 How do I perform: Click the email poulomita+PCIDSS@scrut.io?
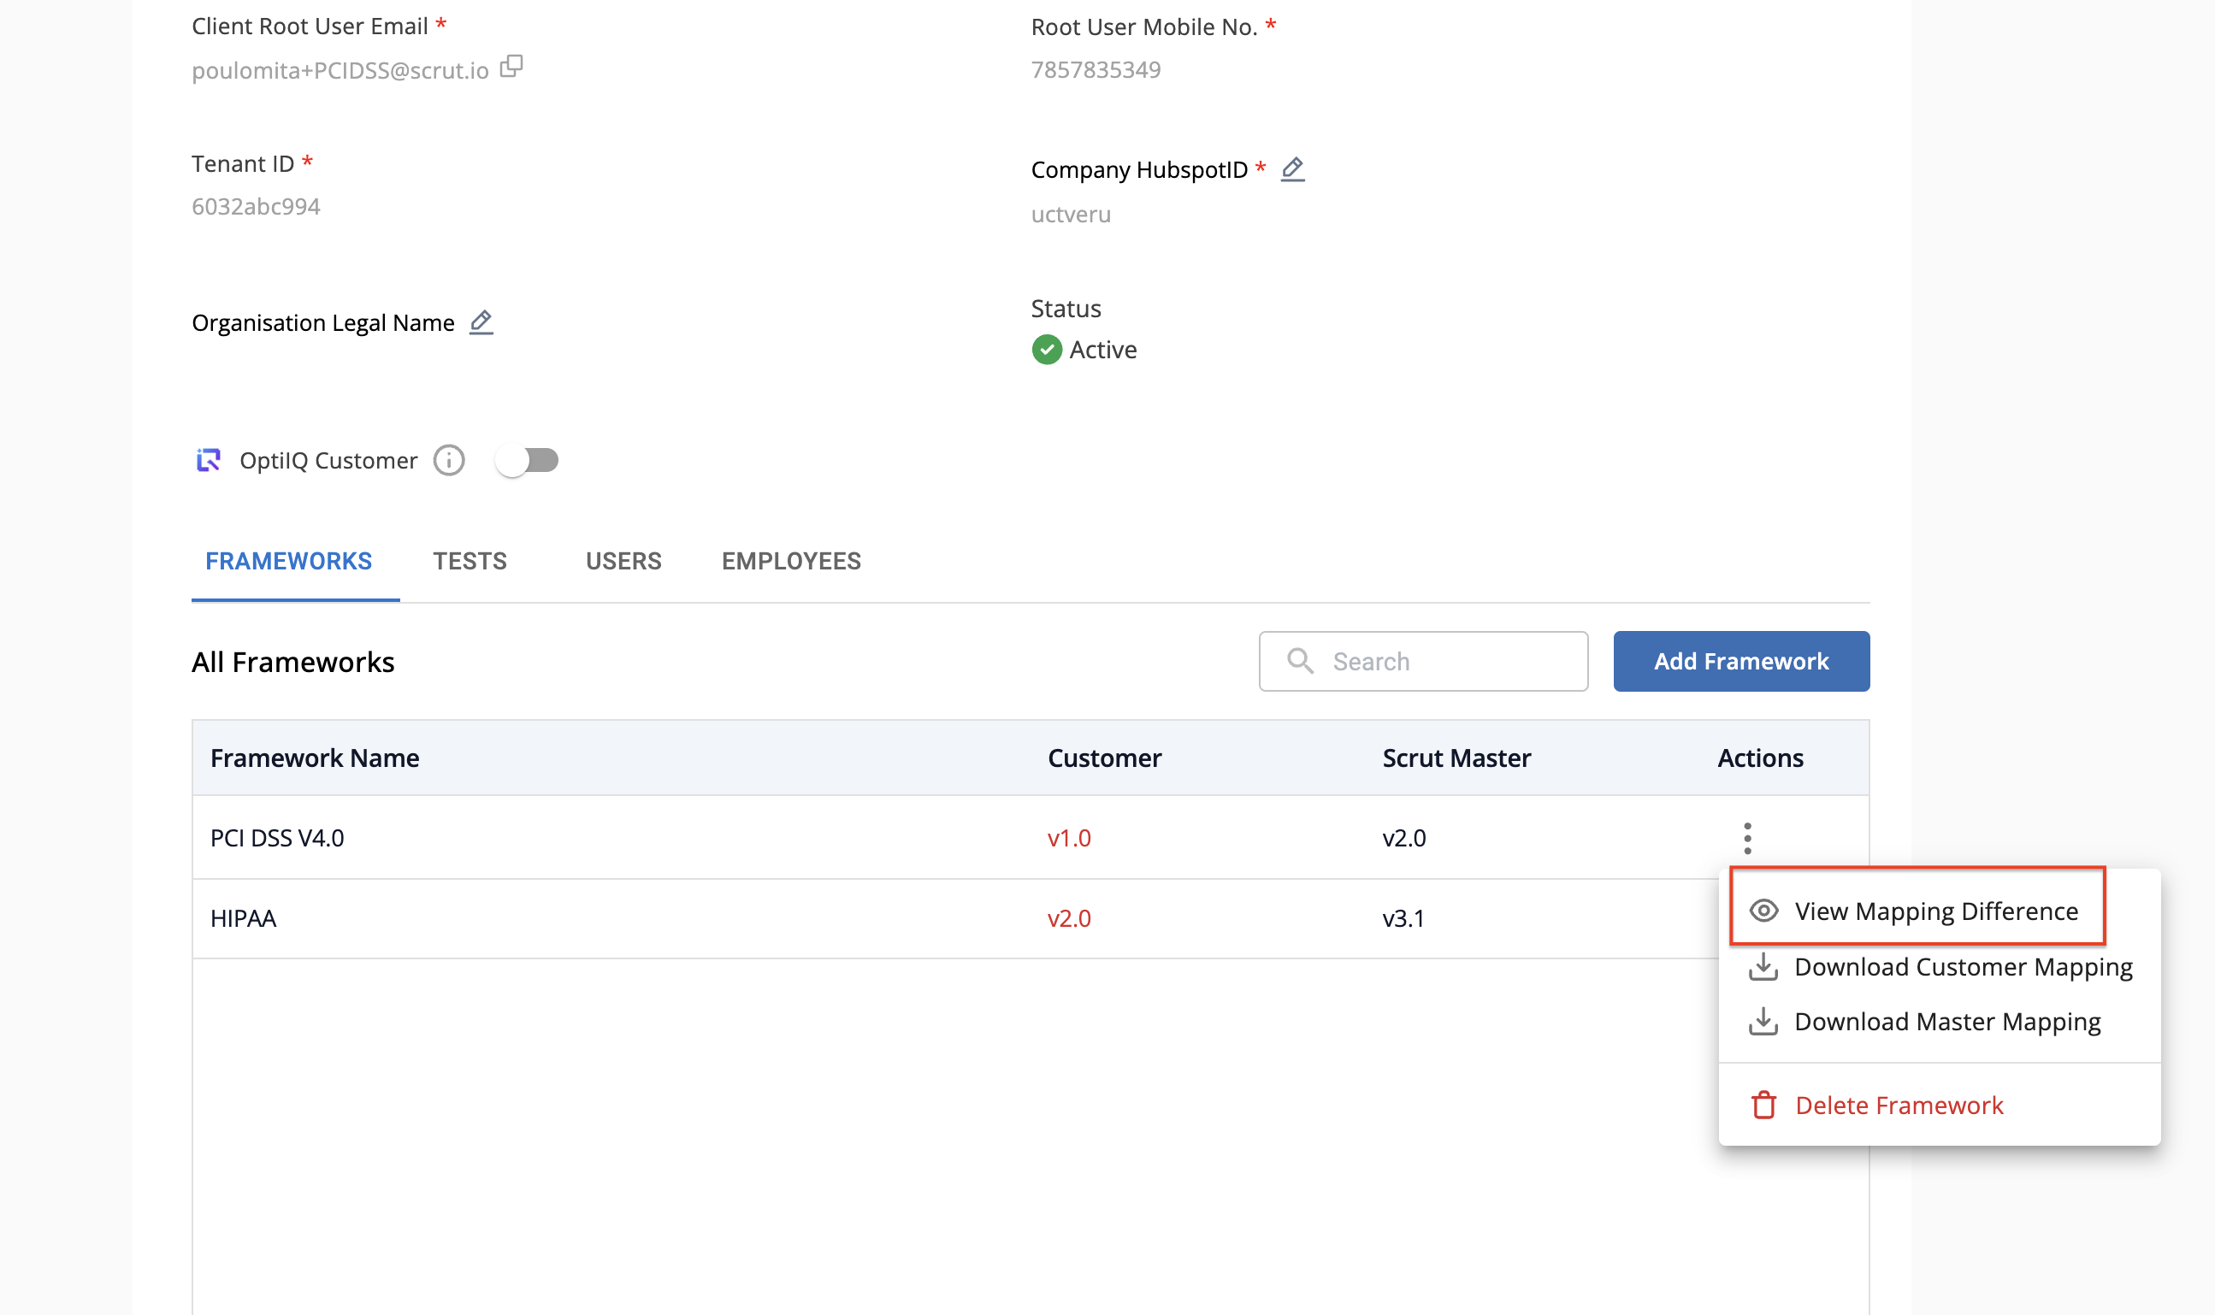340,70
